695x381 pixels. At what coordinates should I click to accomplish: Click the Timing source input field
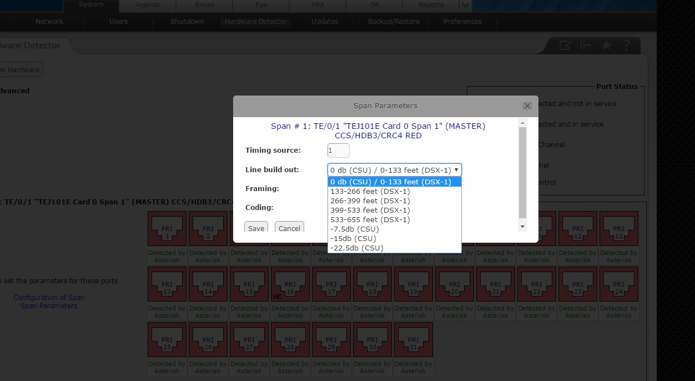338,151
